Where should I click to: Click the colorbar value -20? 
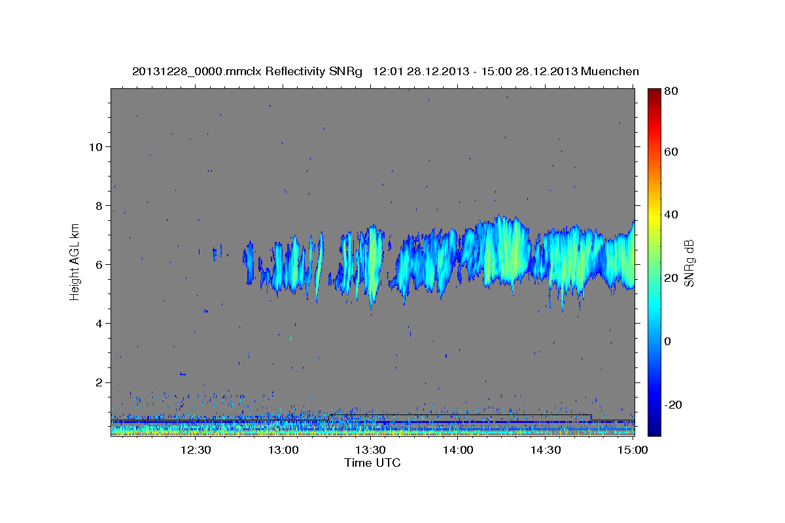(x=674, y=404)
